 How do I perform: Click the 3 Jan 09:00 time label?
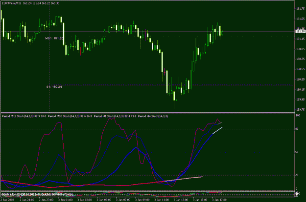(142, 200)
